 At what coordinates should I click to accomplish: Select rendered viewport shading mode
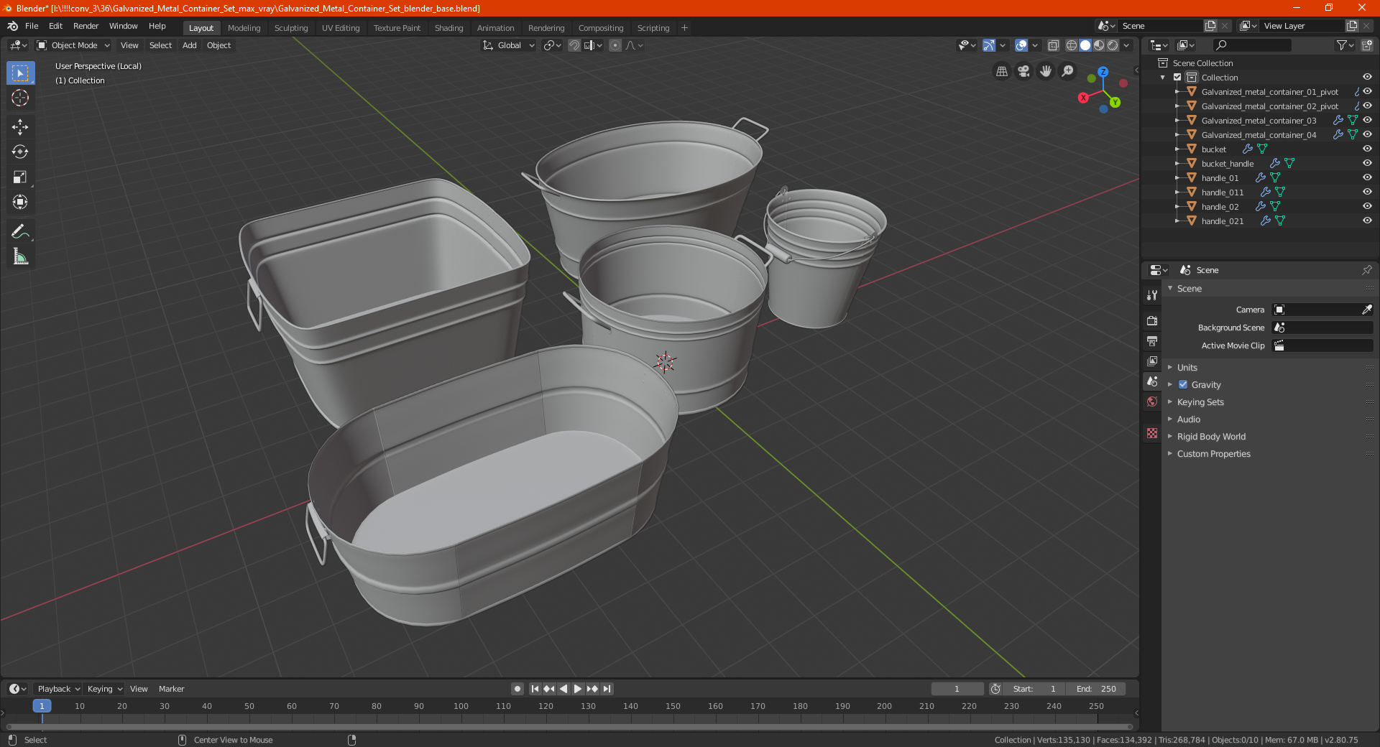coord(1113,45)
